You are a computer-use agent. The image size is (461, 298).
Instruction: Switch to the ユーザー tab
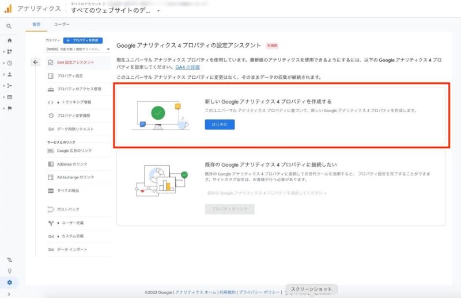[62, 24]
